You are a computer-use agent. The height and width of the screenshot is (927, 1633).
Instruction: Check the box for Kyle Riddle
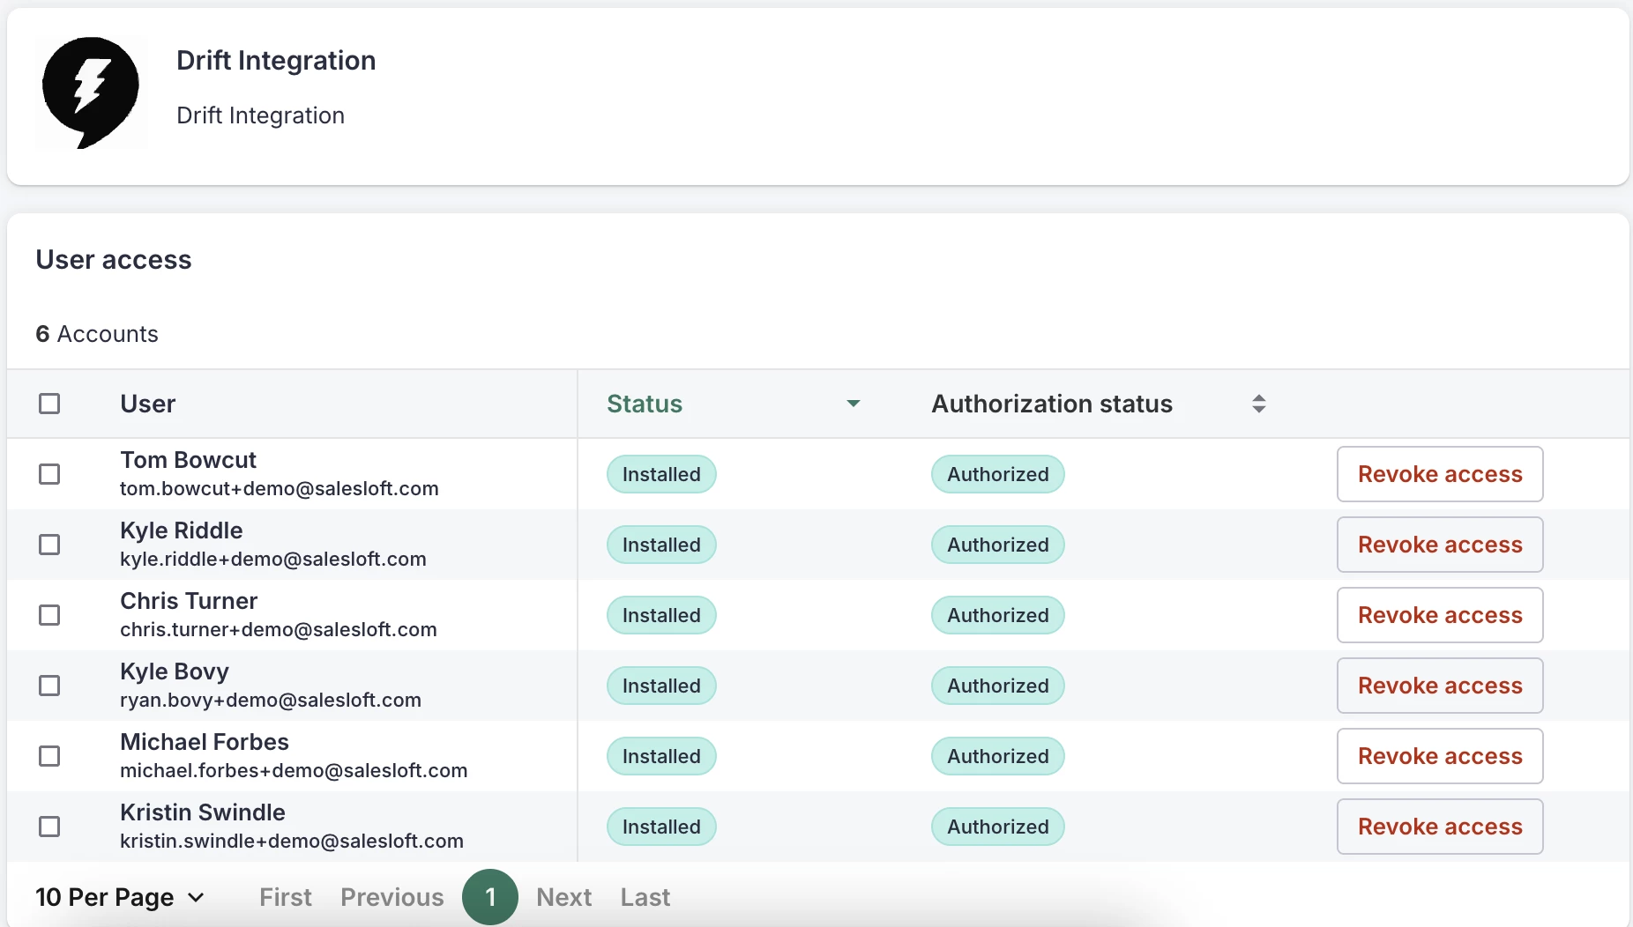point(49,545)
